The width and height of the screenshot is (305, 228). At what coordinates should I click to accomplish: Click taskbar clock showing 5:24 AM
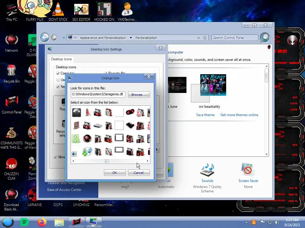click(x=292, y=222)
